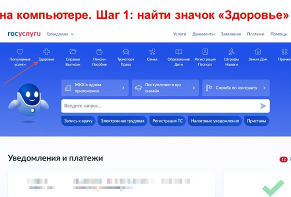
Task: Click flag icon on Служба по контракту
Action: [x=209, y=88]
